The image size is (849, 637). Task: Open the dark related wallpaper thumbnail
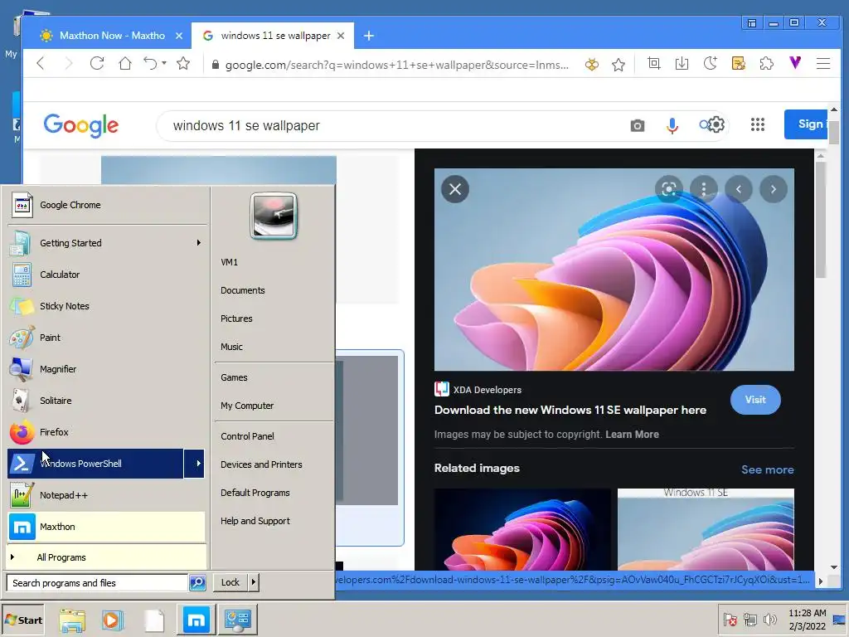(x=522, y=529)
